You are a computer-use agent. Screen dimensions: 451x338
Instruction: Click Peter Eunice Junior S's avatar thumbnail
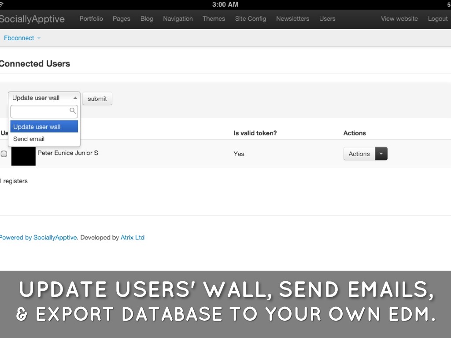(23, 156)
